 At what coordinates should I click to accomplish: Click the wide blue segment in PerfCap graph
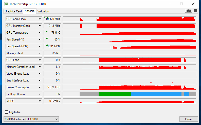(x=156, y=94)
